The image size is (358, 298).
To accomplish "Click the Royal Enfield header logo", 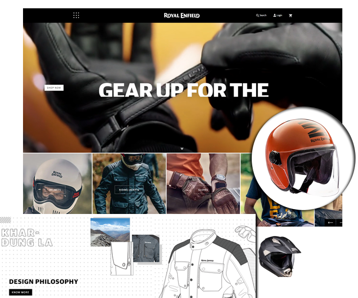I will point(182,16).
